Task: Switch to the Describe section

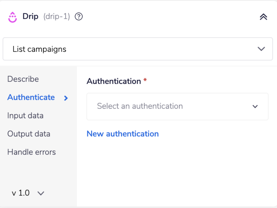Action: pyautogui.click(x=23, y=79)
